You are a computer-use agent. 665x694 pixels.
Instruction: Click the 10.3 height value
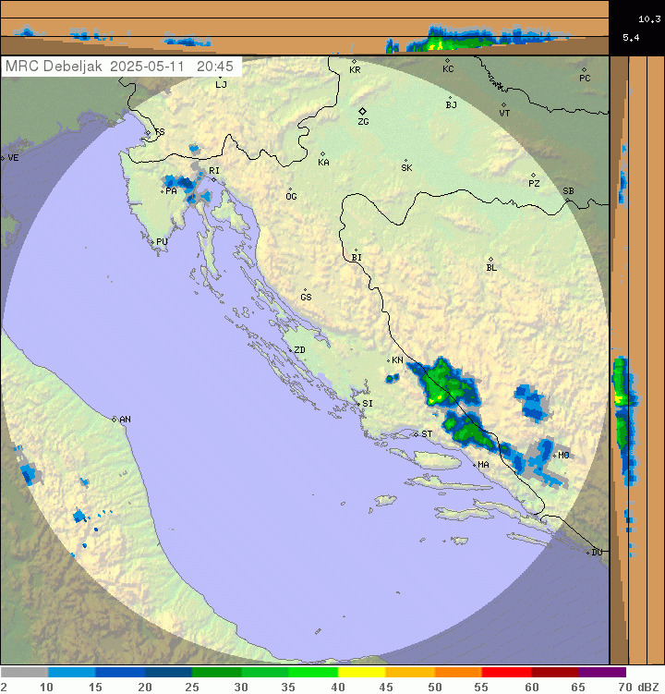click(649, 19)
